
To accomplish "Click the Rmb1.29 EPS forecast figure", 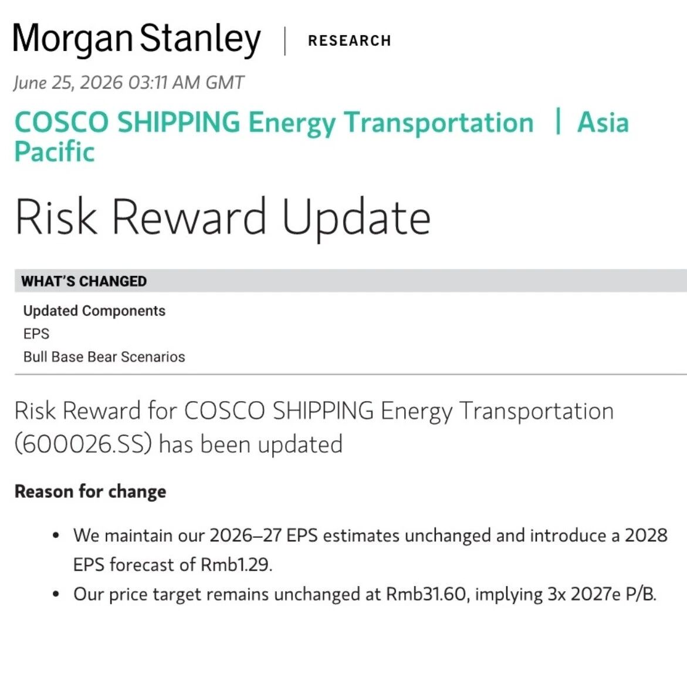I will [x=236, y=565].
